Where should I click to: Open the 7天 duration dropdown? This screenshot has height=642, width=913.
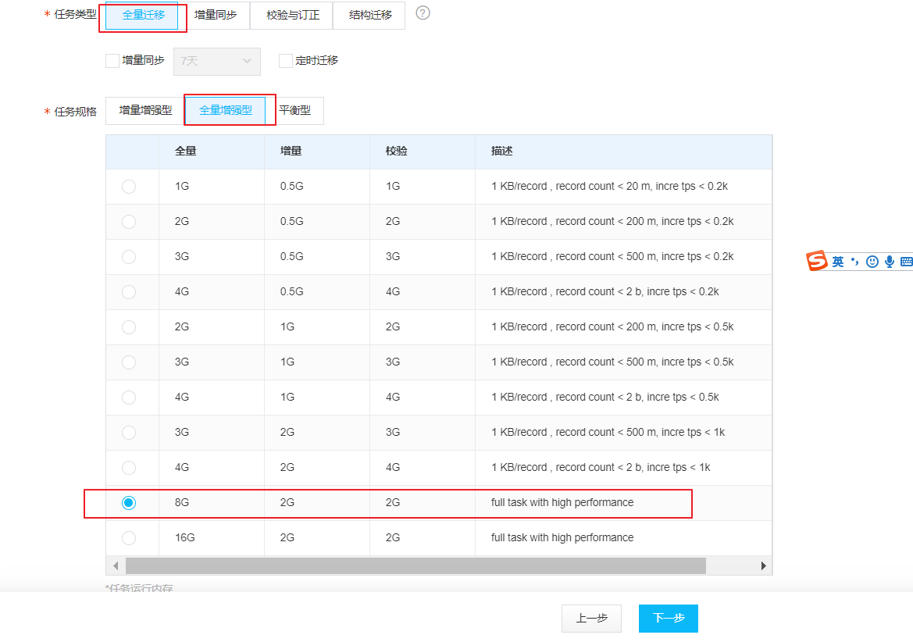[x=216, y=61]
